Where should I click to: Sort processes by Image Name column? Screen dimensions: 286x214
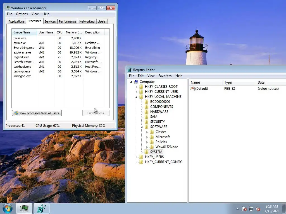[25, 32]
